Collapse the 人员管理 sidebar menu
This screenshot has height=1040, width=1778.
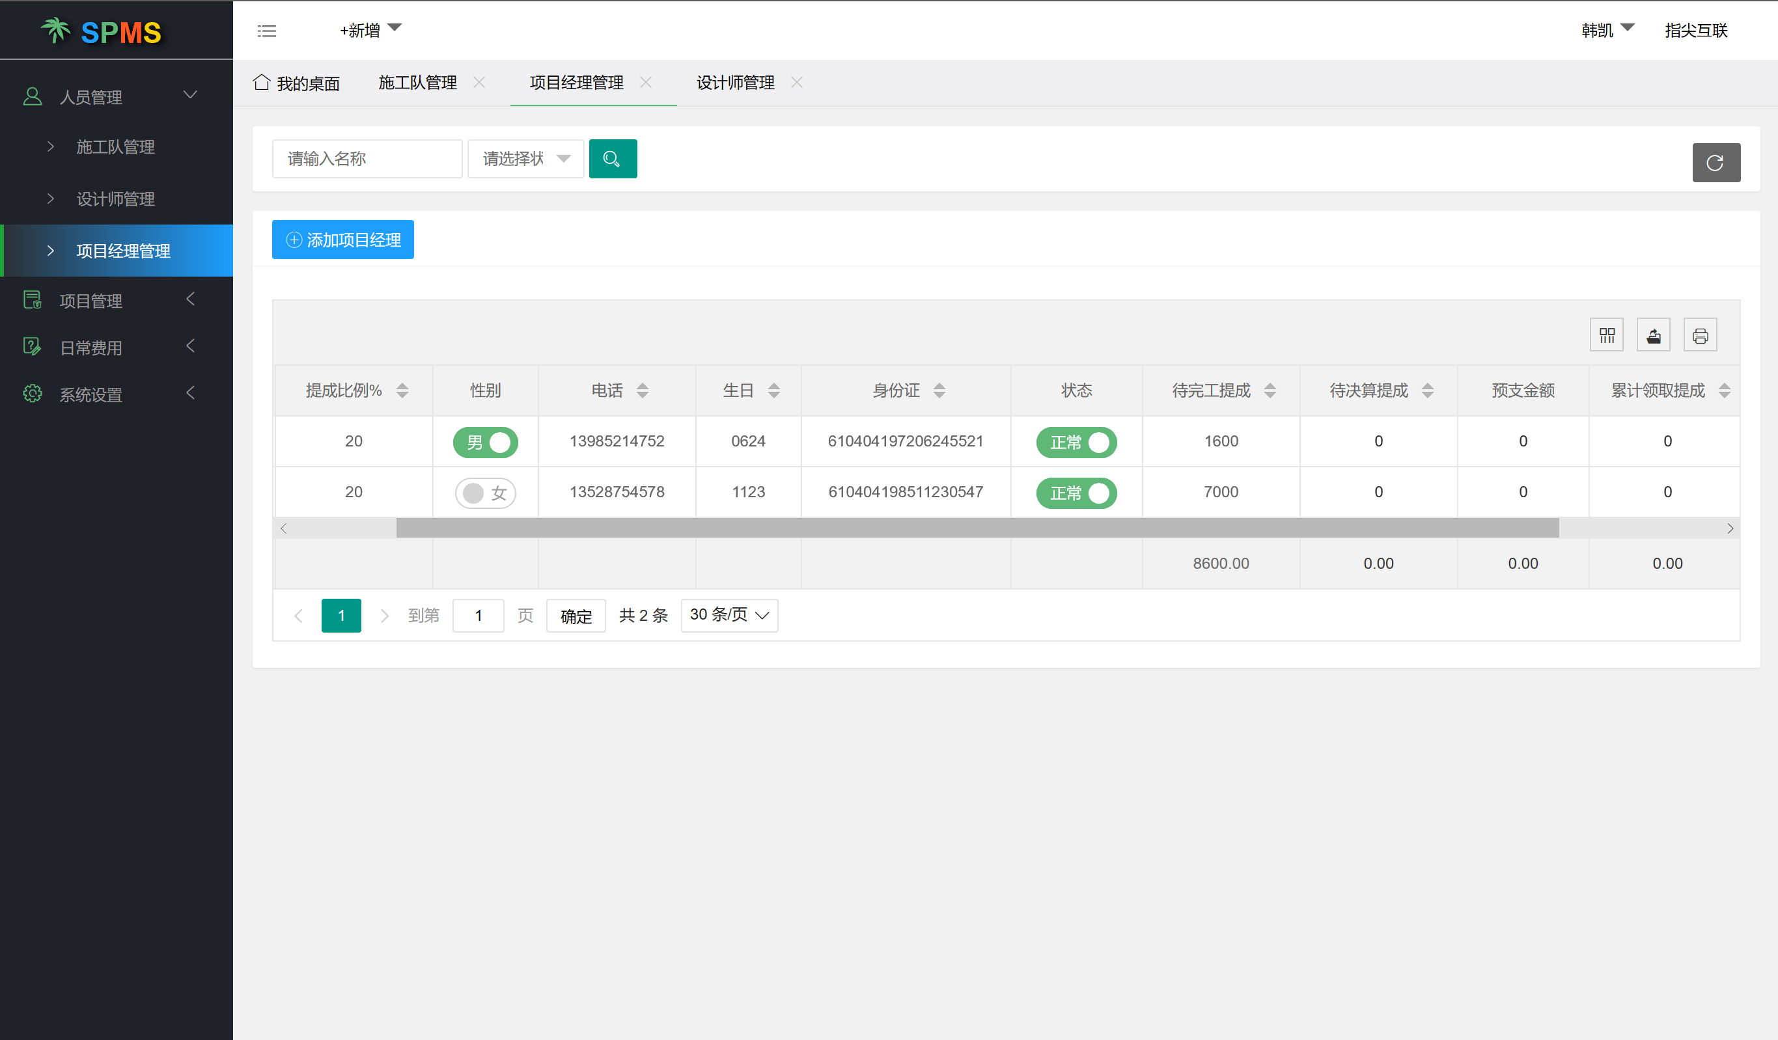pos(190,94)
